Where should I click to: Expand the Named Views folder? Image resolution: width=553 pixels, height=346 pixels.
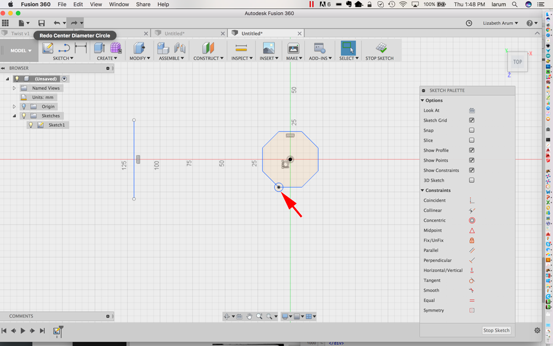[14, 88]
